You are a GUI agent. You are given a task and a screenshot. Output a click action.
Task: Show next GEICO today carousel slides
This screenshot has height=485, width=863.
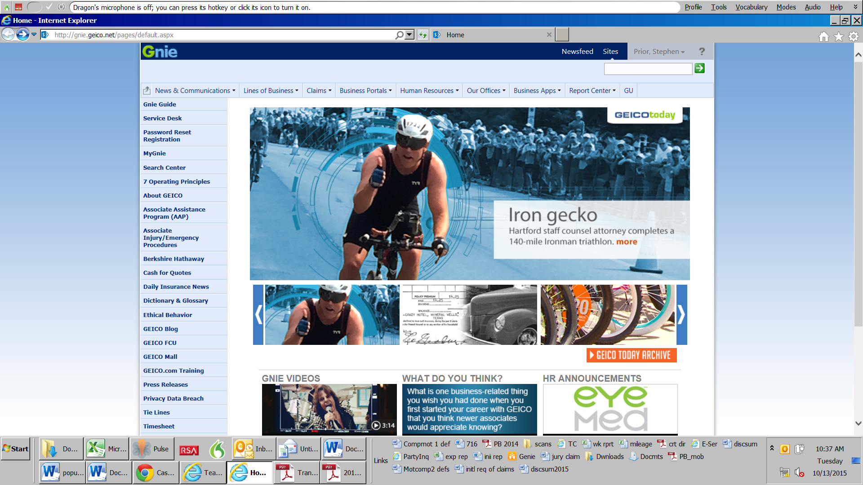coord(681,315)
